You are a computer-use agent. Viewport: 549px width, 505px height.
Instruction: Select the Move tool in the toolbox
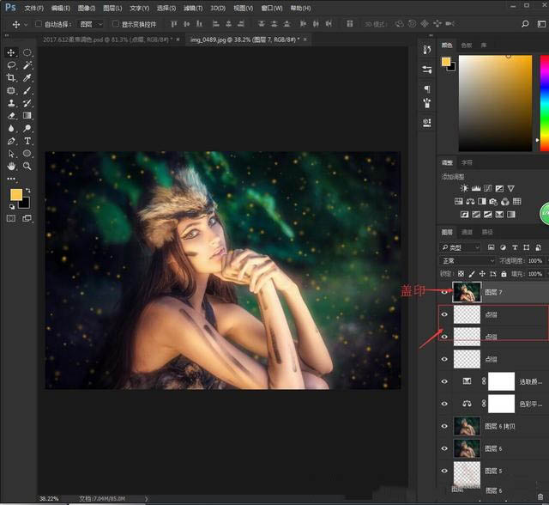pyautogui.click(x=11, y=52)
